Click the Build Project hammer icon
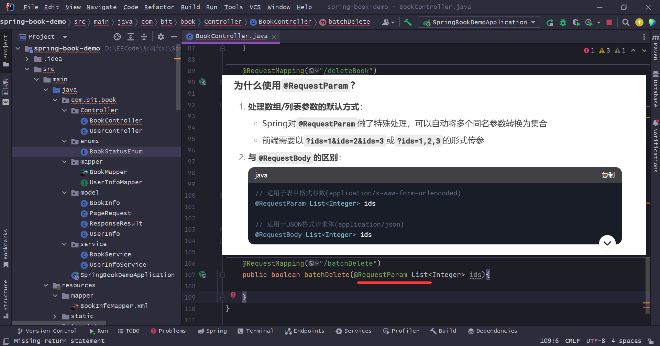 408,22
